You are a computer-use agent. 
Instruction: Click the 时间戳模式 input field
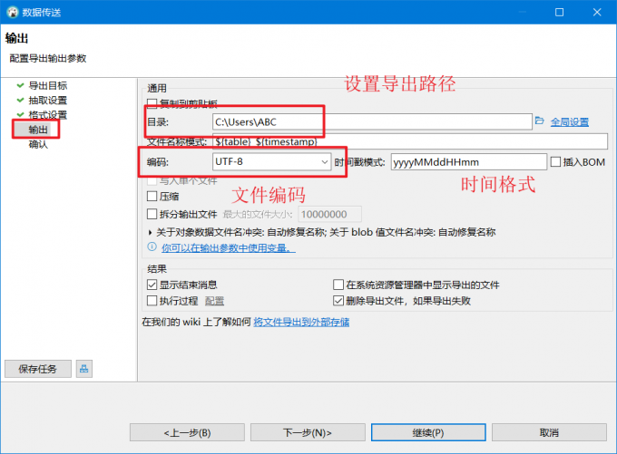(x=468, y=161)
